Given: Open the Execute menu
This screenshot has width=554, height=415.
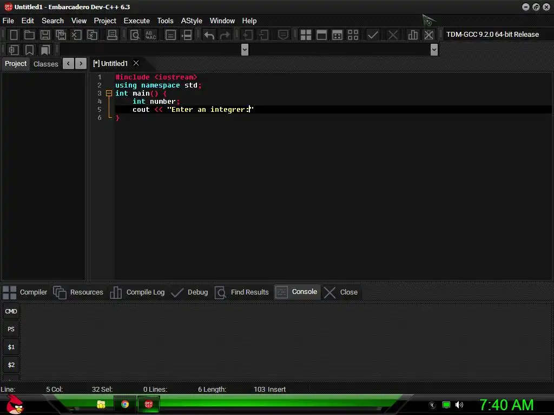Looking at the screenshot, I should [x=137, y=21].
